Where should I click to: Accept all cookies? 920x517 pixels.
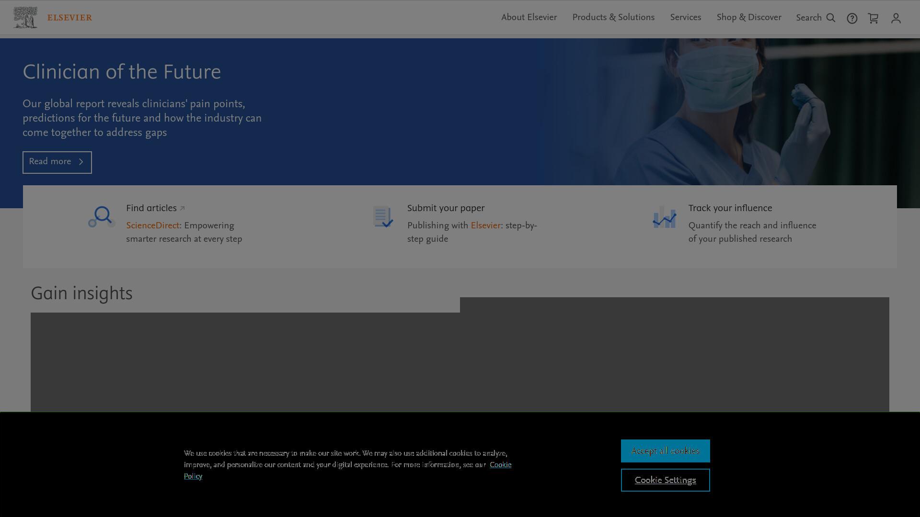(x=665, y=451)
